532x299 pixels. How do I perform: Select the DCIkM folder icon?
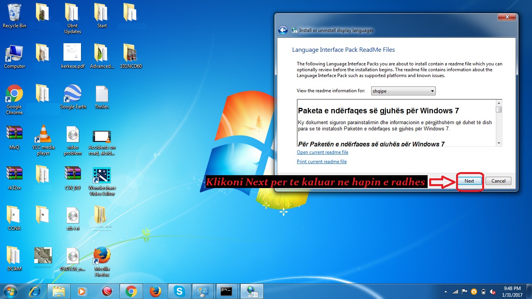click(14, 259)
